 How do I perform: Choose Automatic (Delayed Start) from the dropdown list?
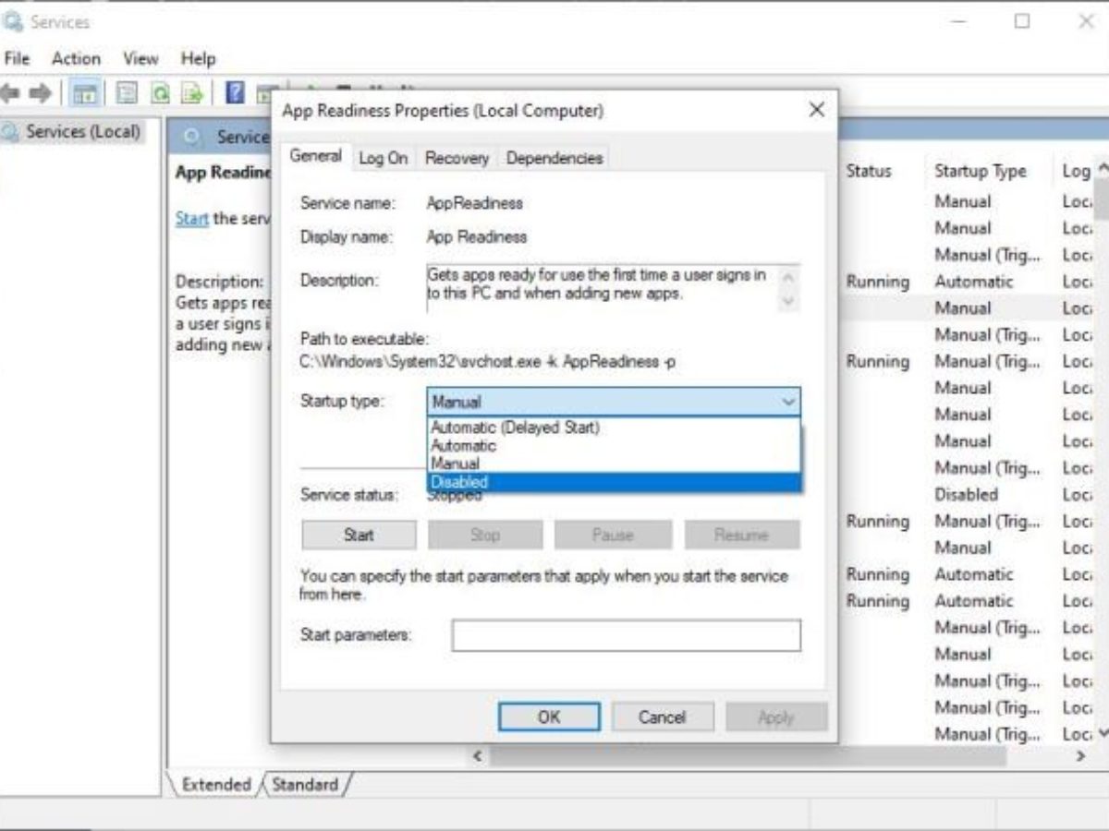614,428
